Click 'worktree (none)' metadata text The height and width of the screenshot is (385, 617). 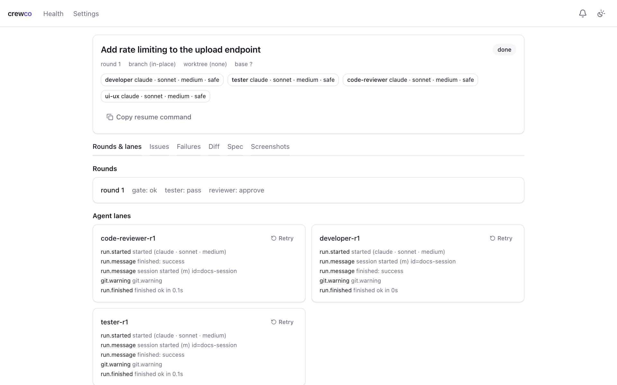[205, 64]
